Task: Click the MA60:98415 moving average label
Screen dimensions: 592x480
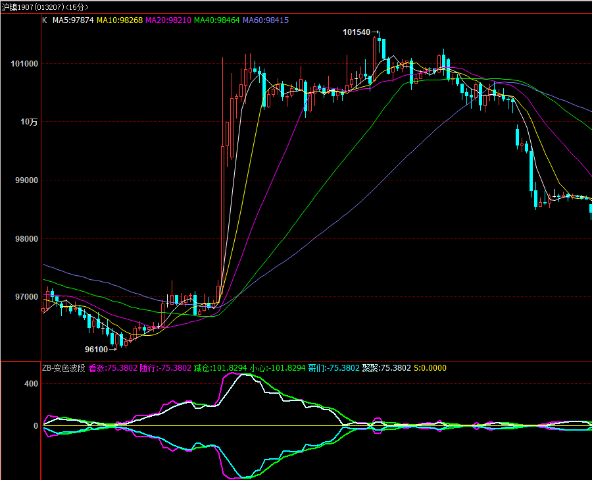Action: pos(266,20)
